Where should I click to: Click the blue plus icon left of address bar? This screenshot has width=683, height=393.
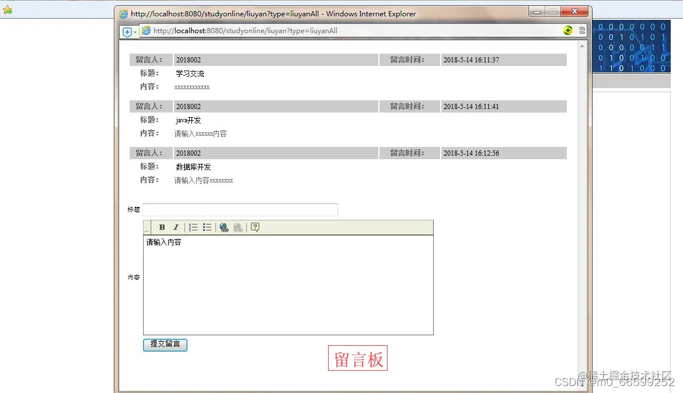pos(127,32)
